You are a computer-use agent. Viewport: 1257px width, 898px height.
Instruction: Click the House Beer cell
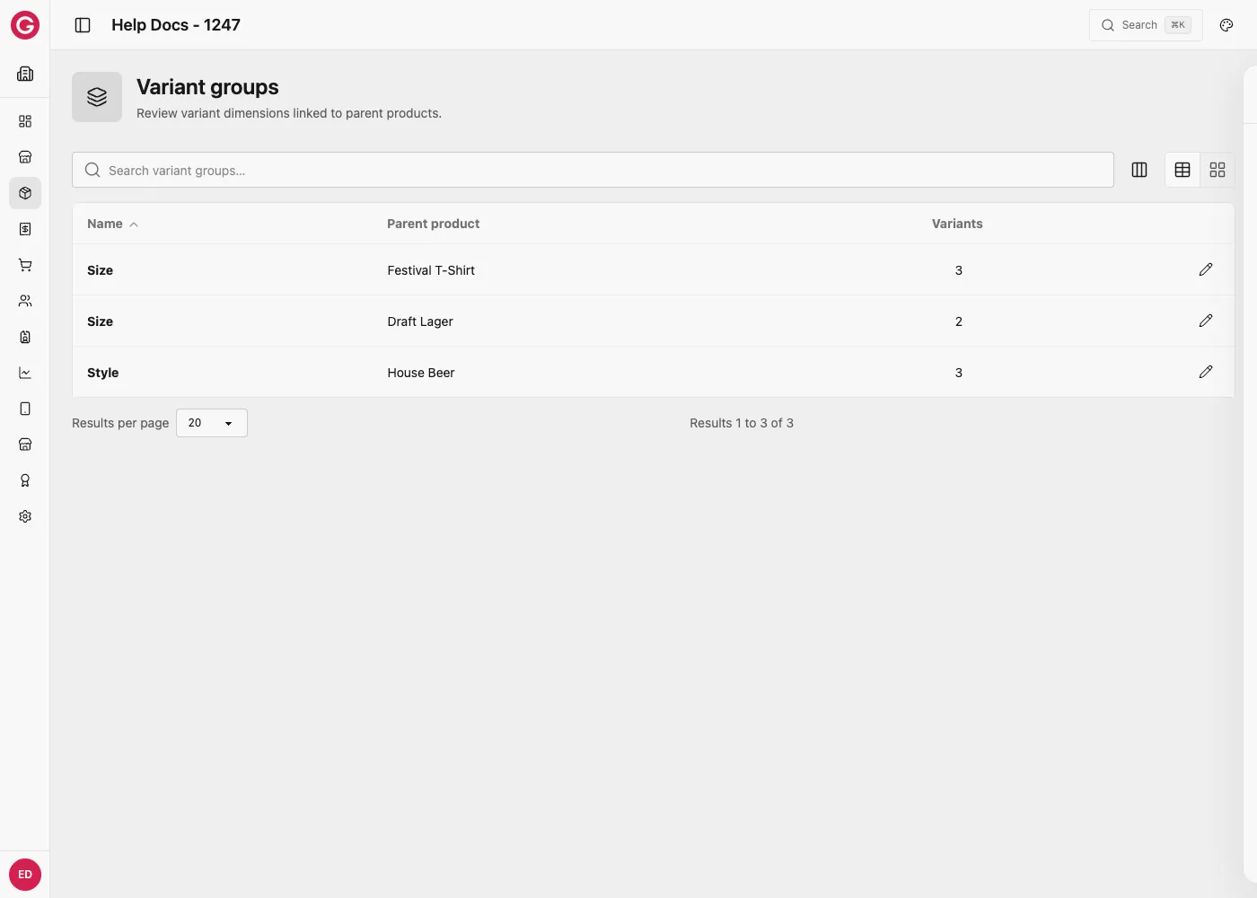[x=421, y=373]
